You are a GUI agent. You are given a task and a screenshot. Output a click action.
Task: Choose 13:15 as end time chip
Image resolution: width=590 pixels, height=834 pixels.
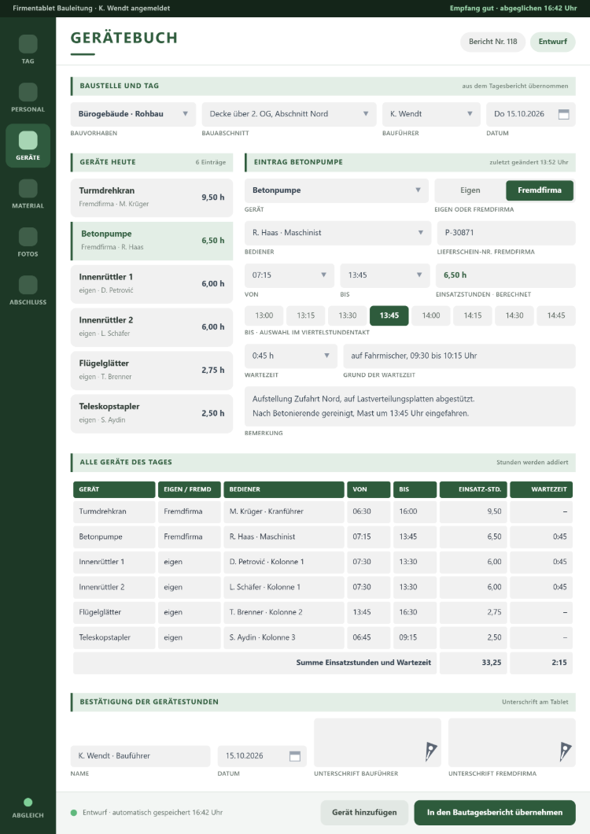click(x=306, y=316)
